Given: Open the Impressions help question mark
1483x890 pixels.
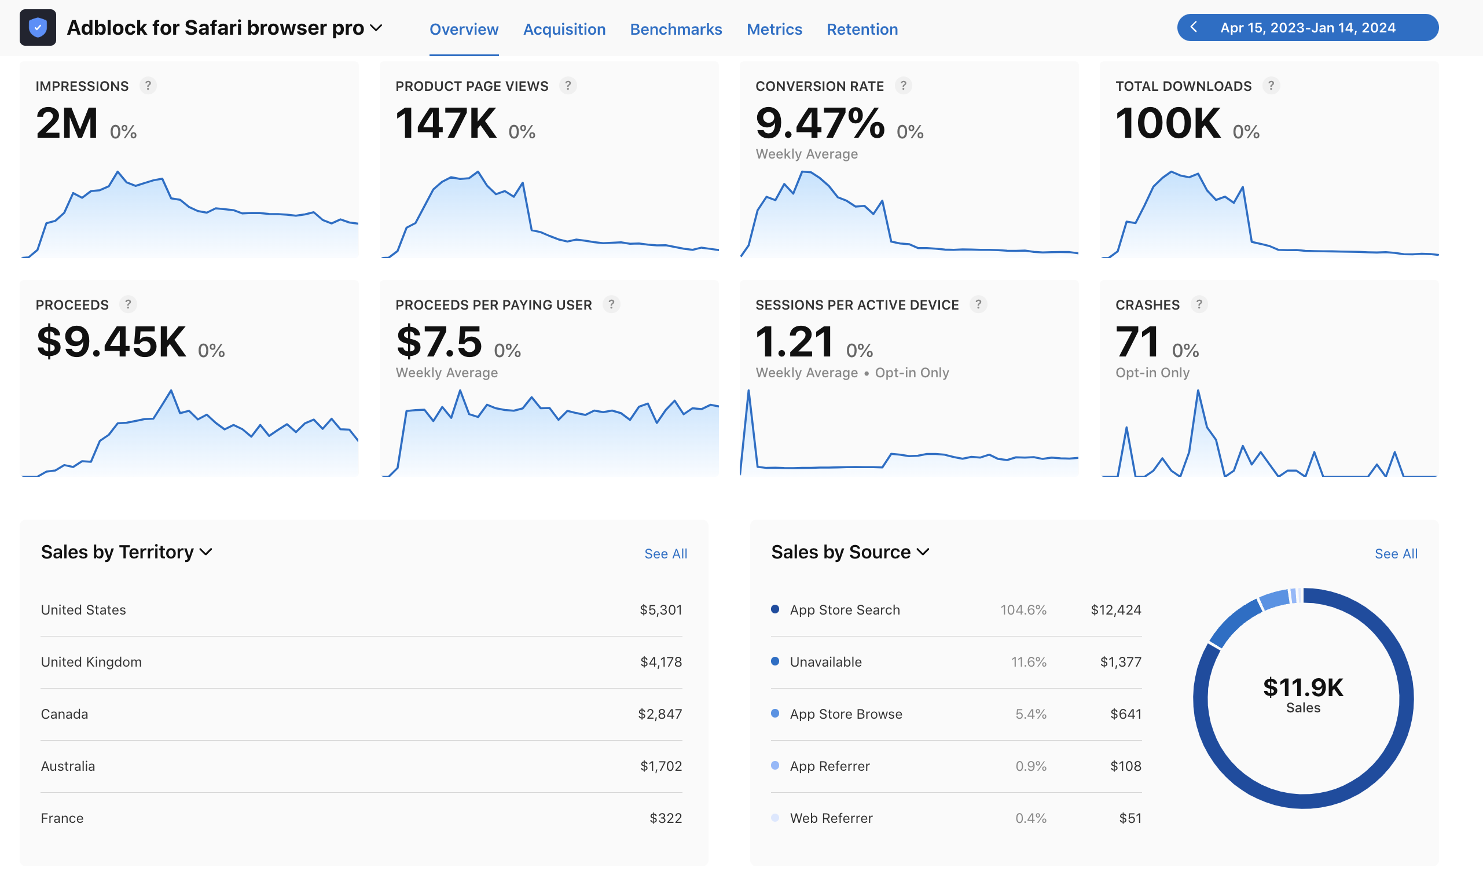Looking at the screenshot, I should [x=148, y=86].
